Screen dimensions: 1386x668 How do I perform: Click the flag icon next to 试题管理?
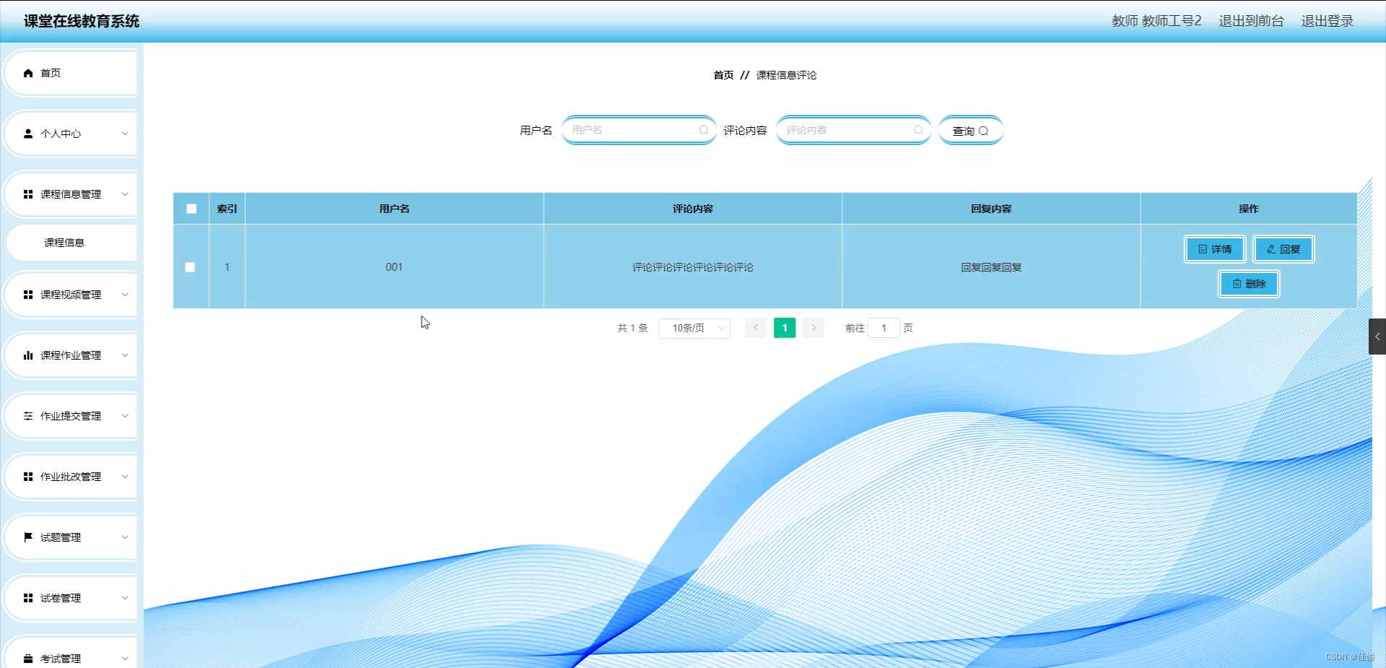click(x=27, y=537)
